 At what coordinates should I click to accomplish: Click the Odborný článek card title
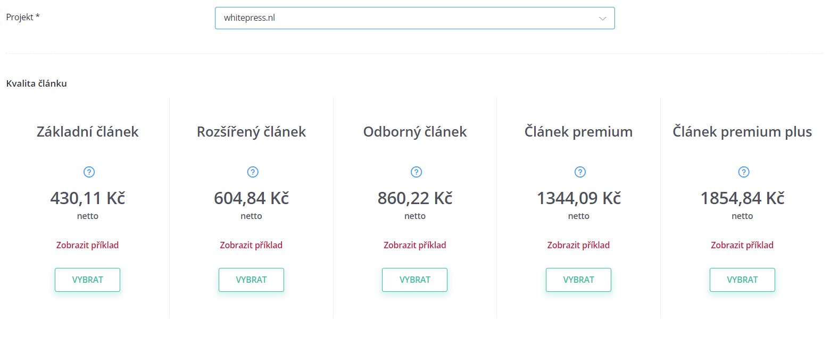pyautogui.click(x=414, y=132)
